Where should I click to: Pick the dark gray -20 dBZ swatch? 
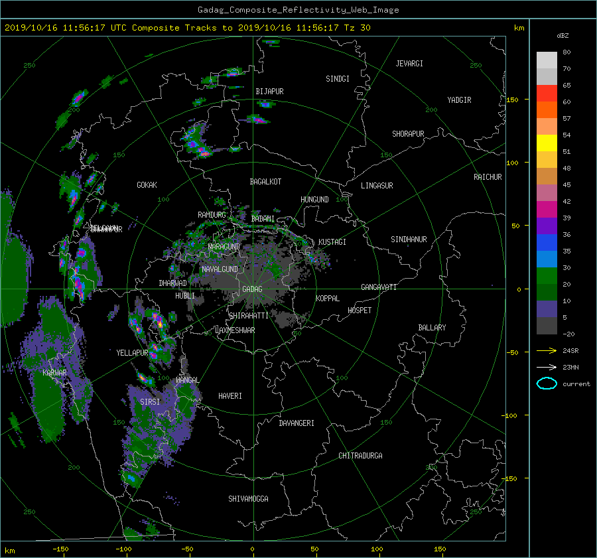pyautogui.click(x=547, y=326)
